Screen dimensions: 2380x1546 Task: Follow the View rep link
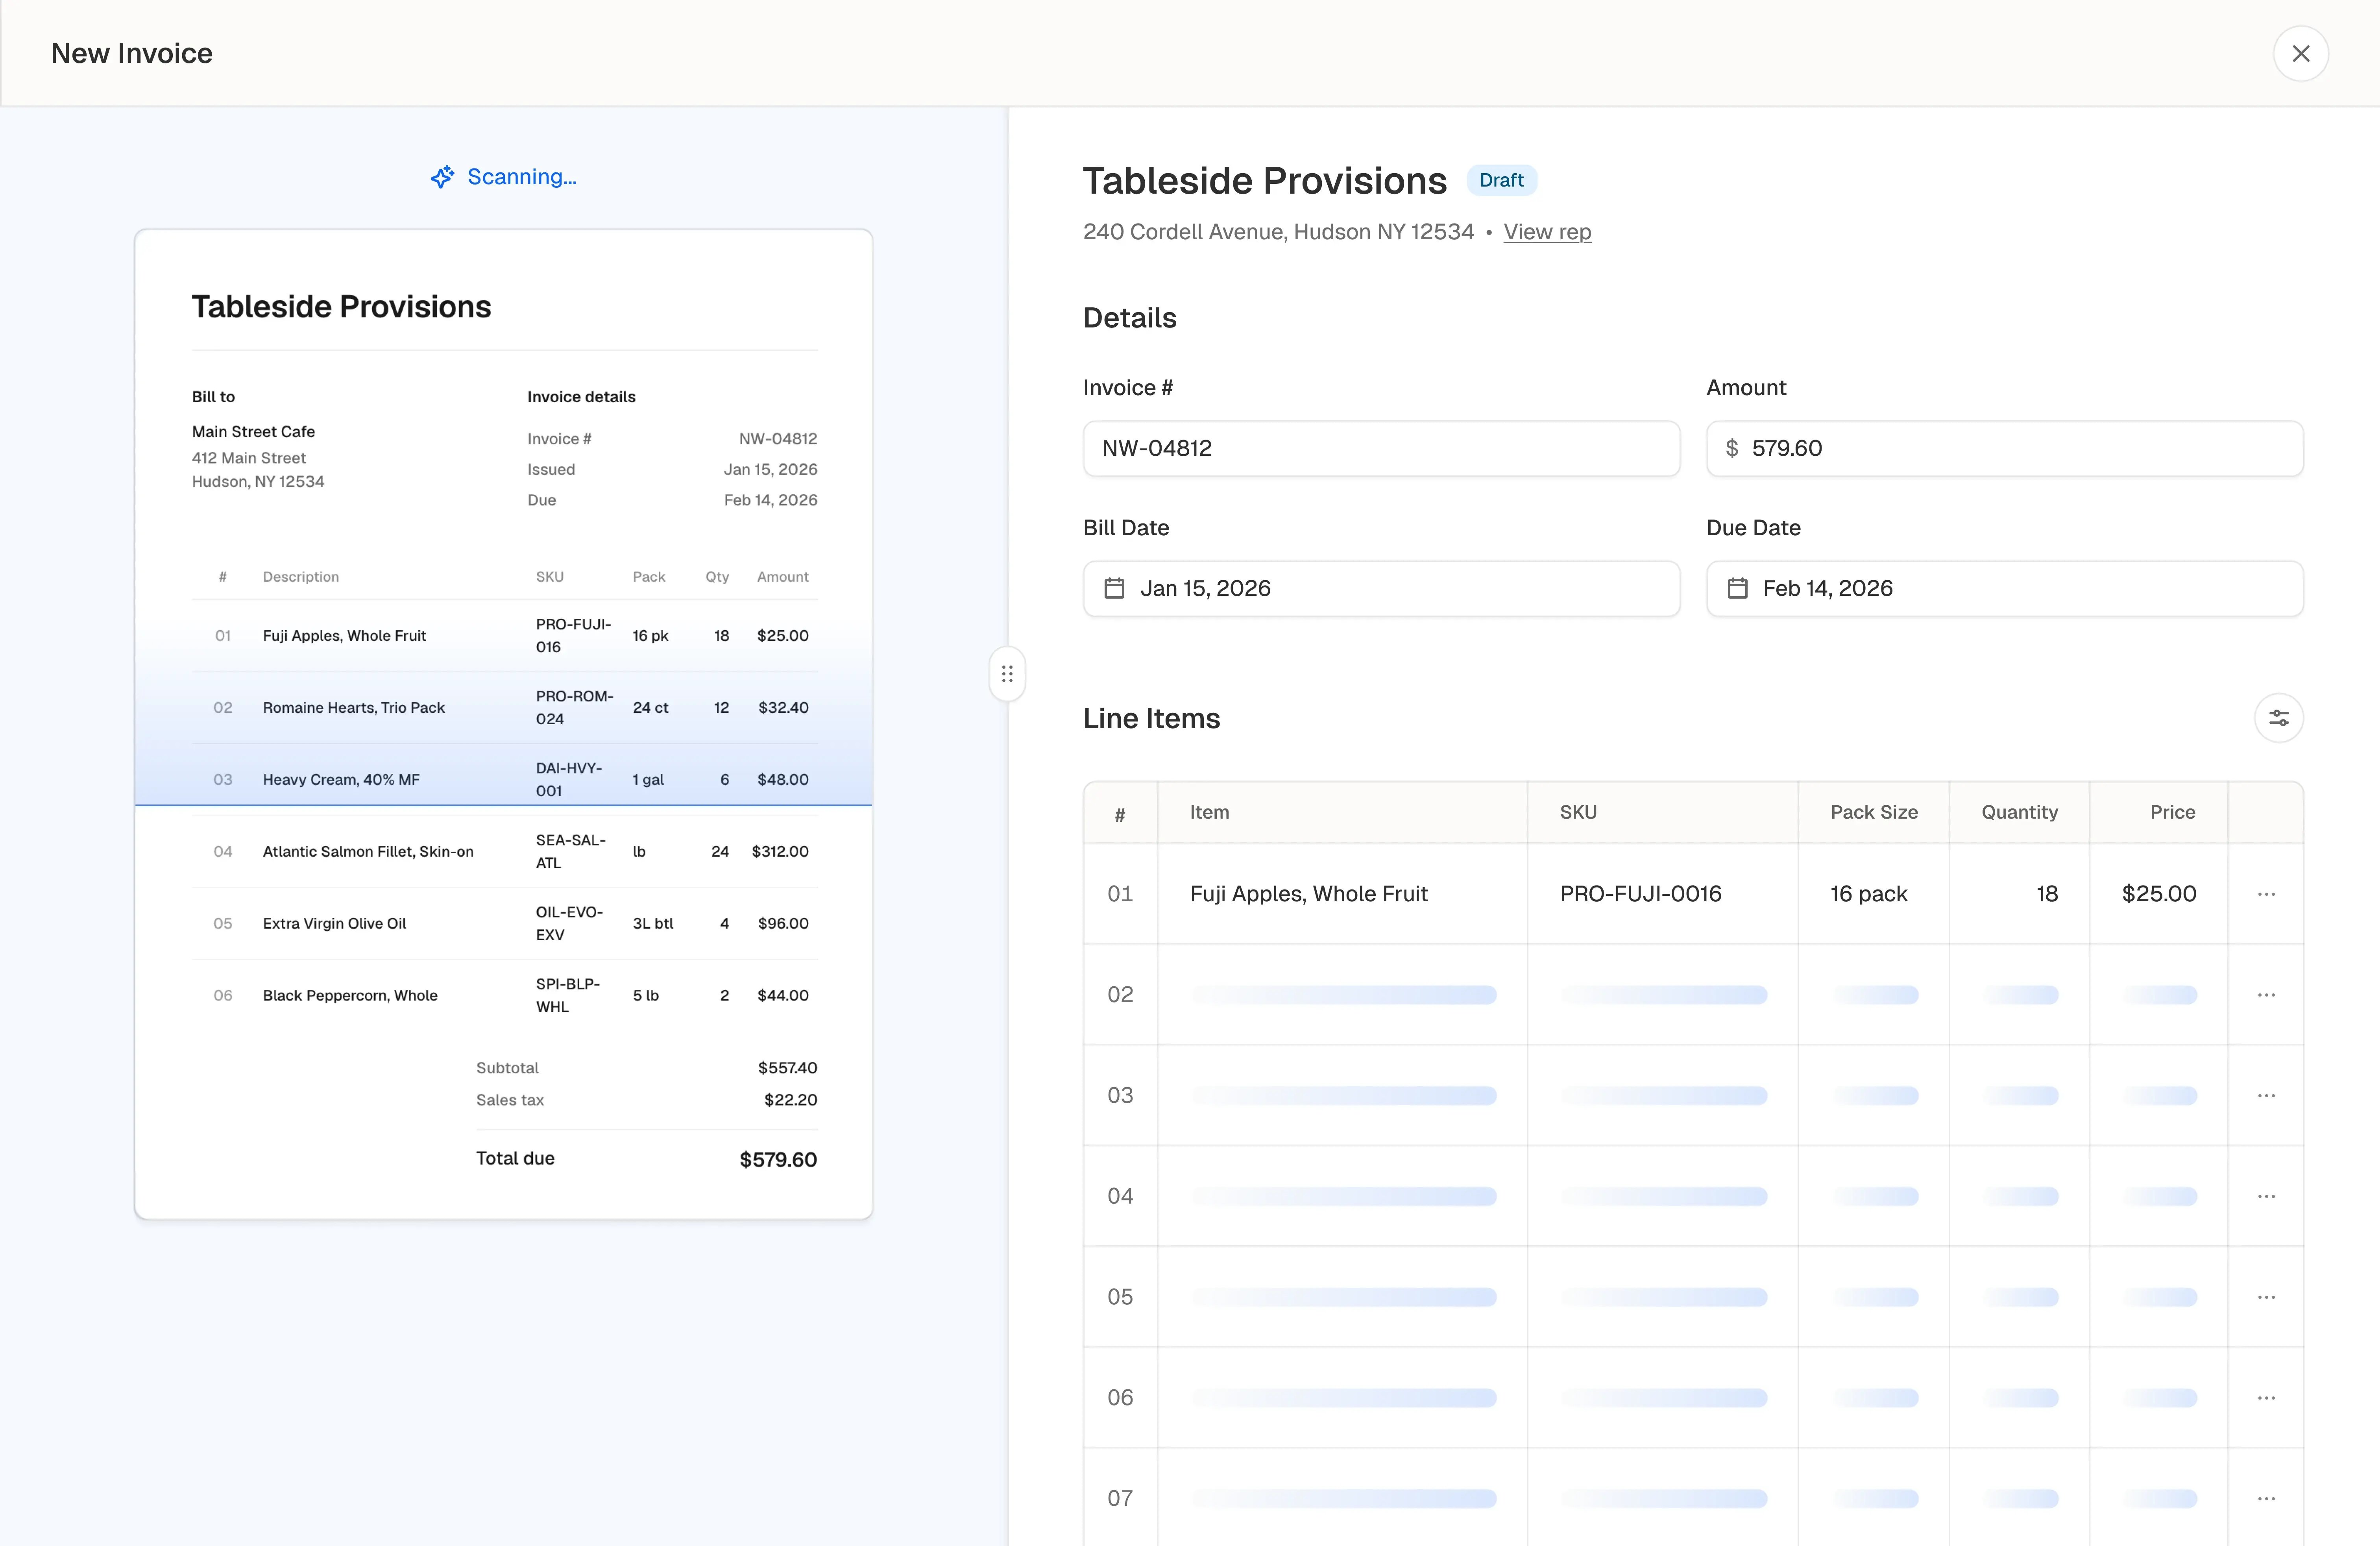[x=1547, y=232]
